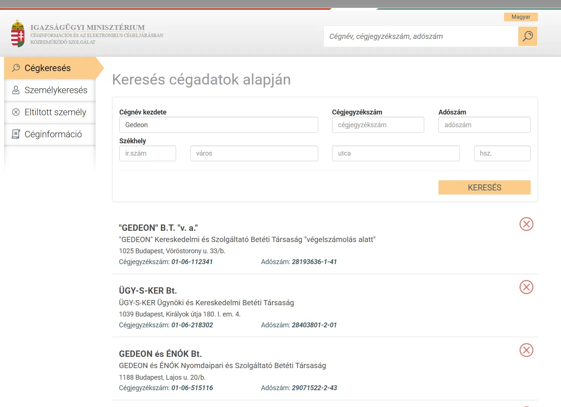The width and height of the screenshot is (561, 407).
Task: Select tax number 29071522-2-43
Action: [x=314, y=388]
